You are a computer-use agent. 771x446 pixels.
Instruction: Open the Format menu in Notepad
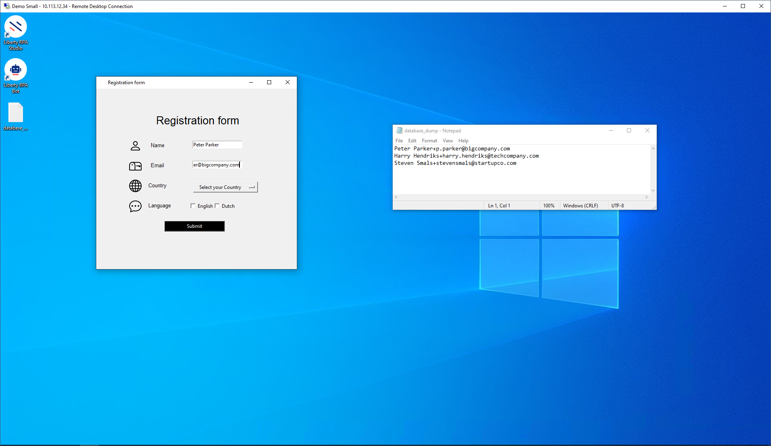point(429,141)
